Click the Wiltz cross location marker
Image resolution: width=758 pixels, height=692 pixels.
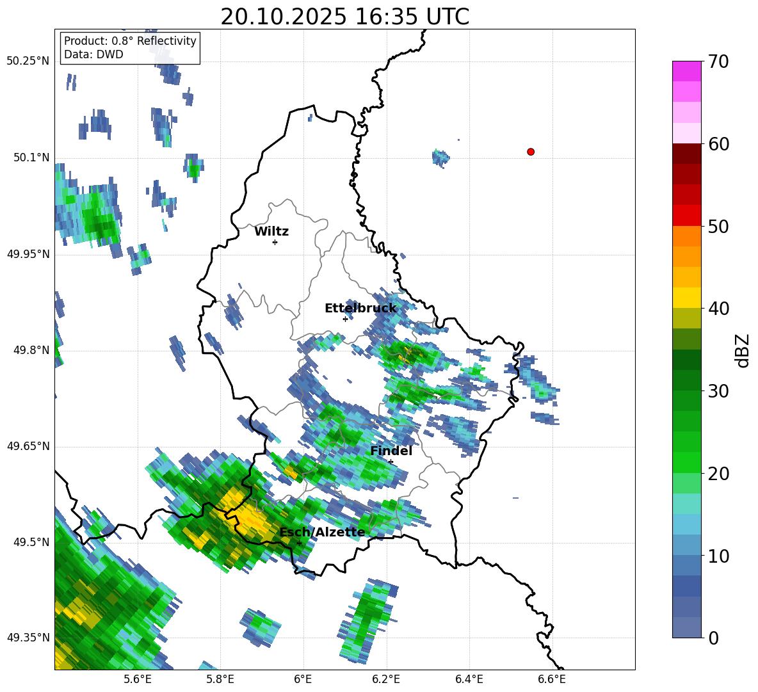pos(275,242)
